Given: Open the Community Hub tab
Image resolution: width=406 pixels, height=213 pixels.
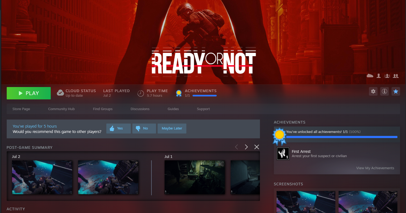Looking at the screenshot, I should [x=61, y=109].
